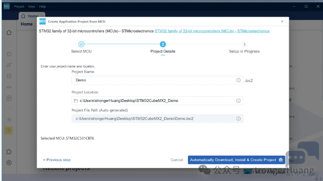Close the Create Application Project dialog
The width and height of the screenshot is (323, 181).
point(282,21)
